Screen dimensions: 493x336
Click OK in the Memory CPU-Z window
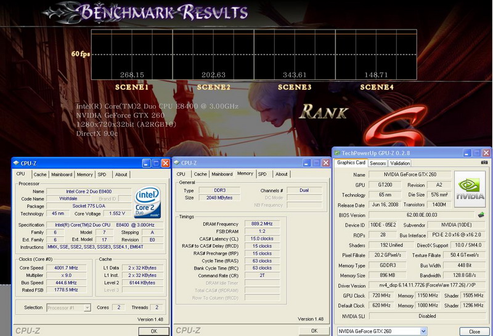point(314,330)
